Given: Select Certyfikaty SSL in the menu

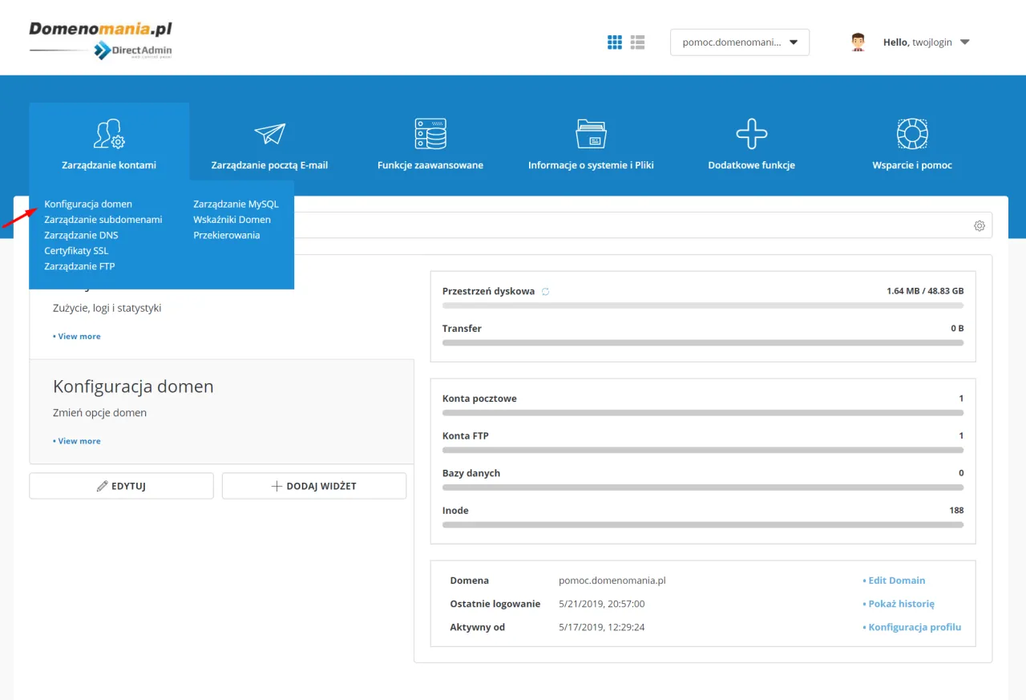Looking at the screenshot, I should (x=76, y=250).
